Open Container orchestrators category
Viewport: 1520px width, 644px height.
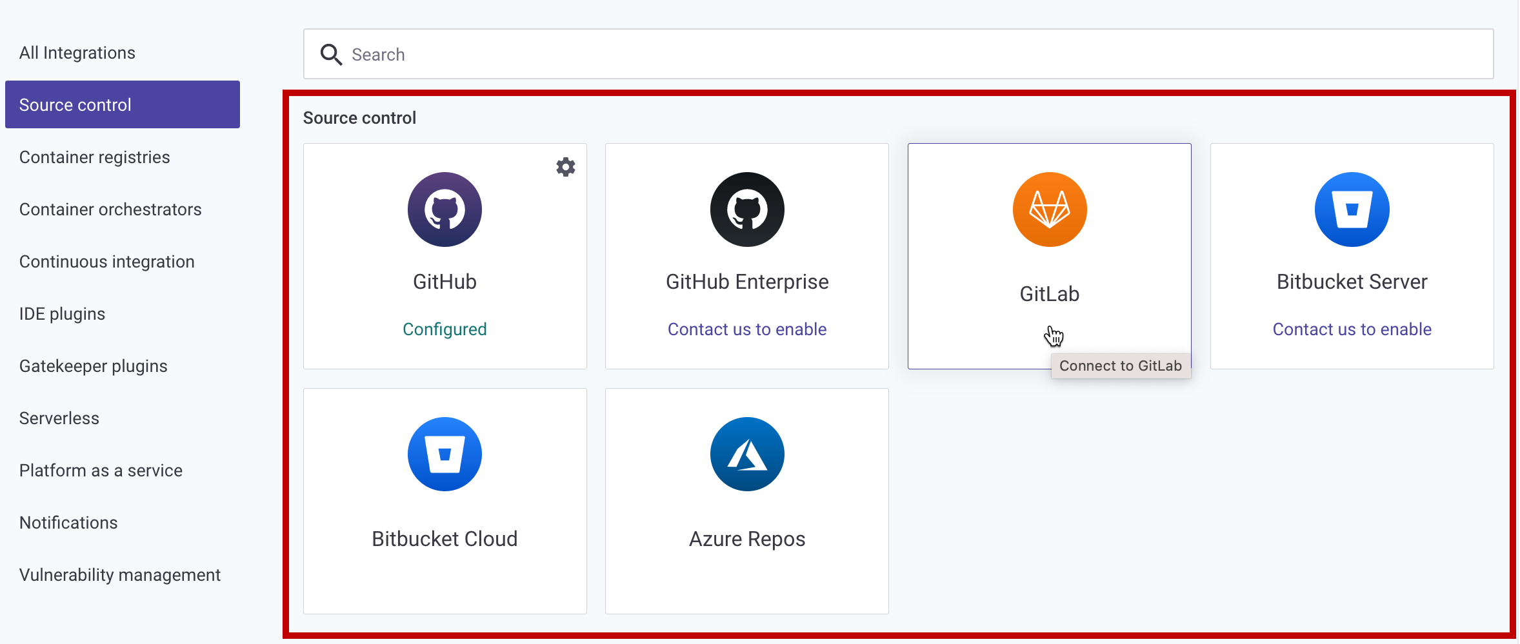pyautogui.click(x=110, y=210)
